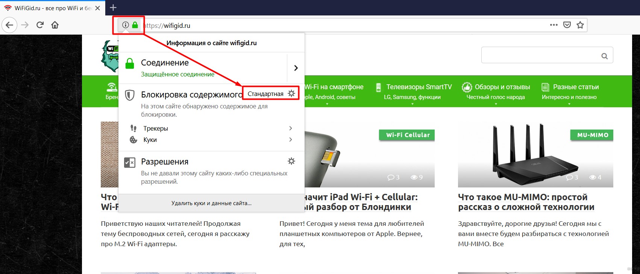
Task: Click comments count on MU-MIMO article
Action: (x=572, y=177)
